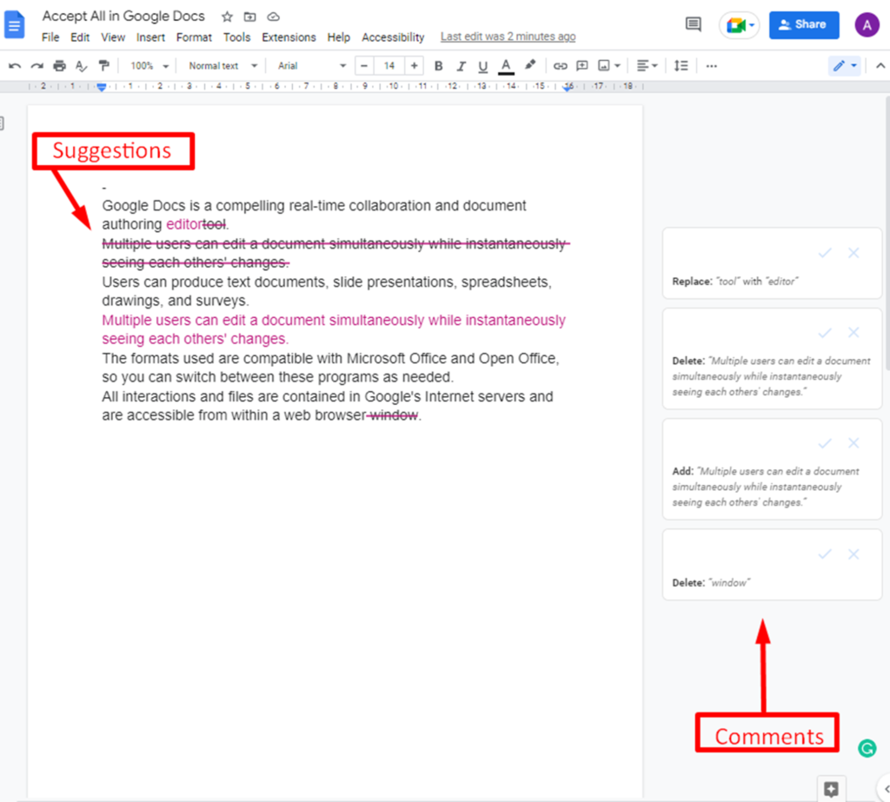
Task: Accept the Delete Multiple users suggestion
Action: click(825, 333)
